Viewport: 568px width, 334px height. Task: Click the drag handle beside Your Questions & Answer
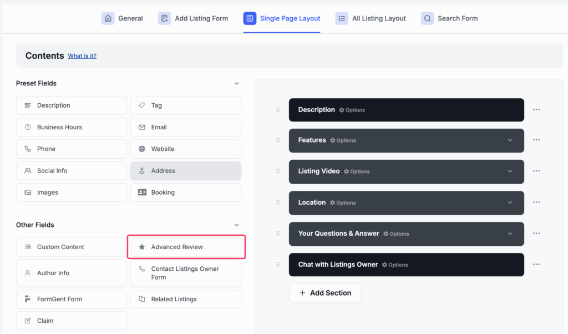click(x=278, y=234)
